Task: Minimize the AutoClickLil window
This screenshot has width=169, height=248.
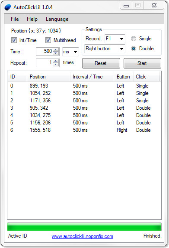Action: click(x=126, y=6)
